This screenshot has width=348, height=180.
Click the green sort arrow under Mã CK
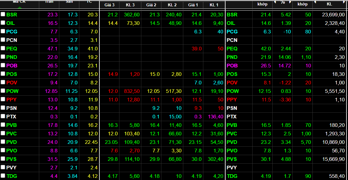pyautogui.click(x=19, y=7)
